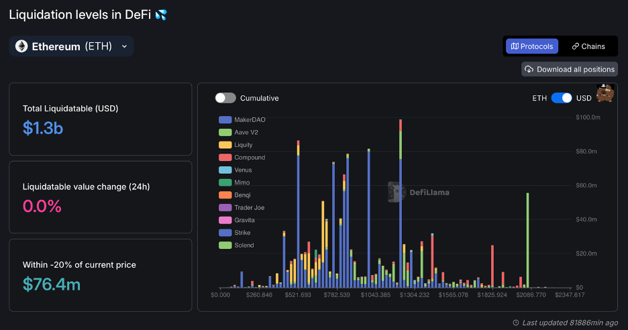628x330 pixels.
Task: Click the link icon in Chains tab
Action: tap(576, 46)
